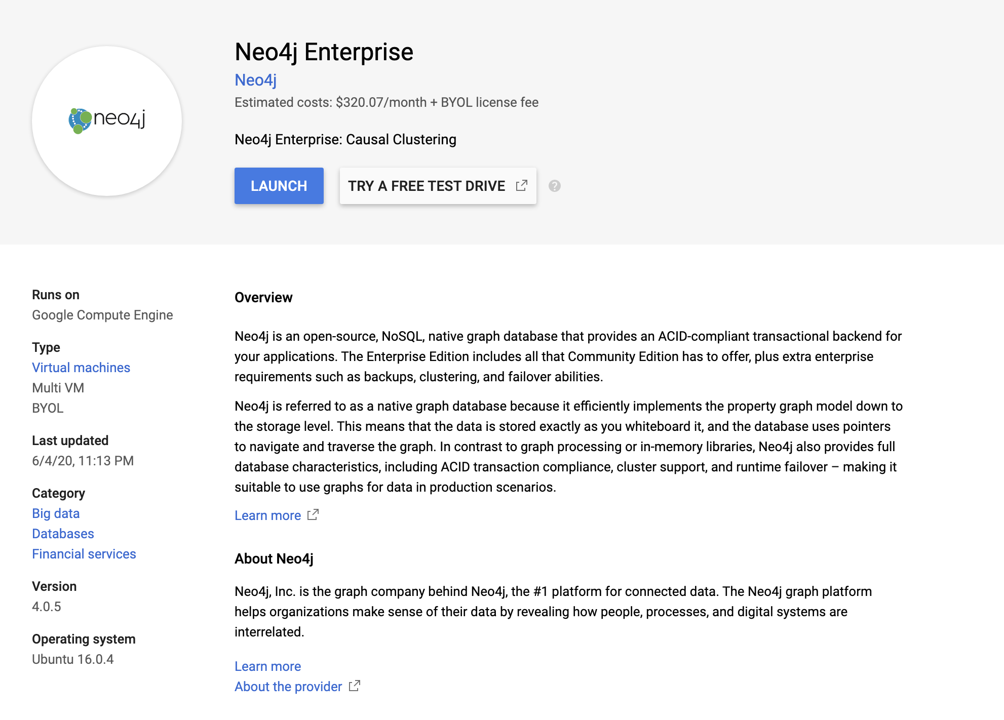This screenshot has height=720, width=1004.
Task: Open About the provider link
Action: pos(288,687)
